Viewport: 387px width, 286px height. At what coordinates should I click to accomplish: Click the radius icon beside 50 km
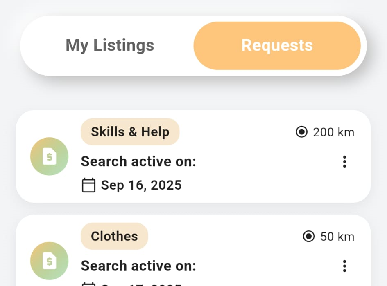click(309, 237)
